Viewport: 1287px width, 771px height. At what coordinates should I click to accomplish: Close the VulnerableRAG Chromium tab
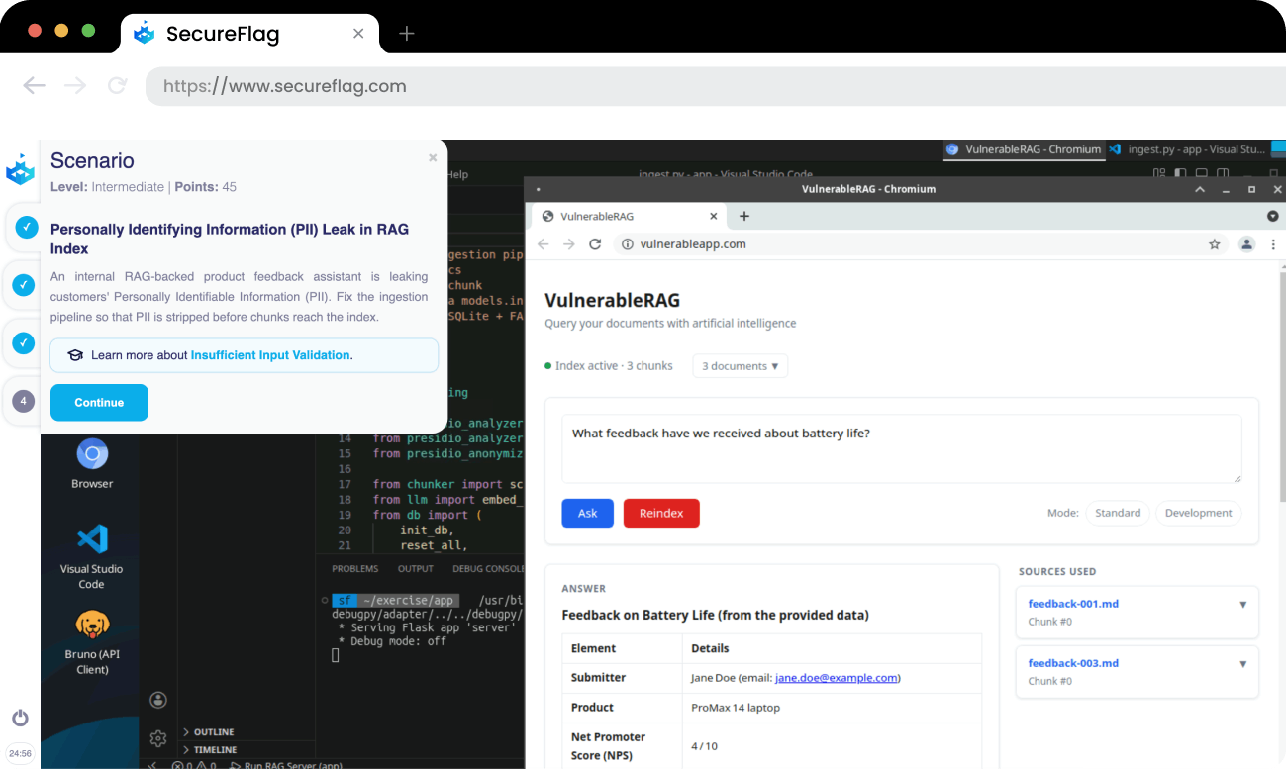coord(714,216)
